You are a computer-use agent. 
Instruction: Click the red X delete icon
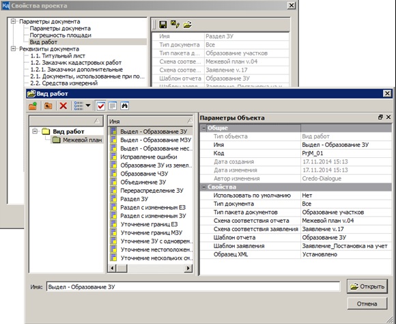click(63, 106)
